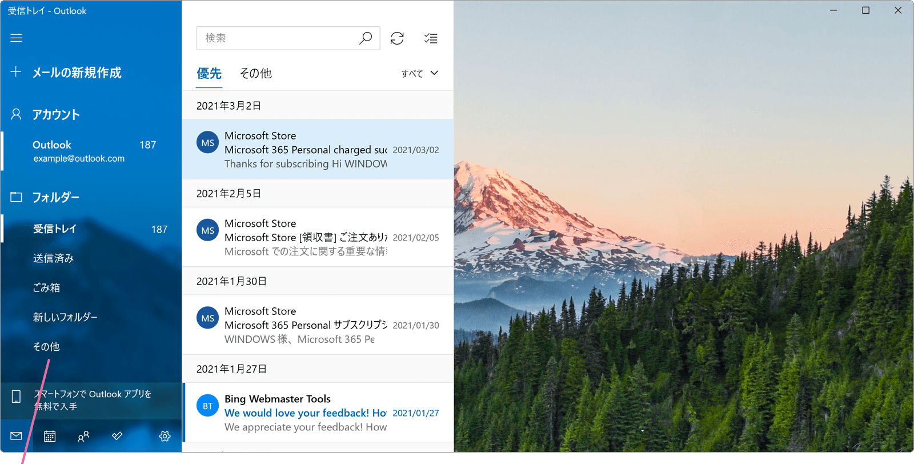914x464 pixels.
Task: Click the smartphone icon for Outlook app
Action: 16,397
